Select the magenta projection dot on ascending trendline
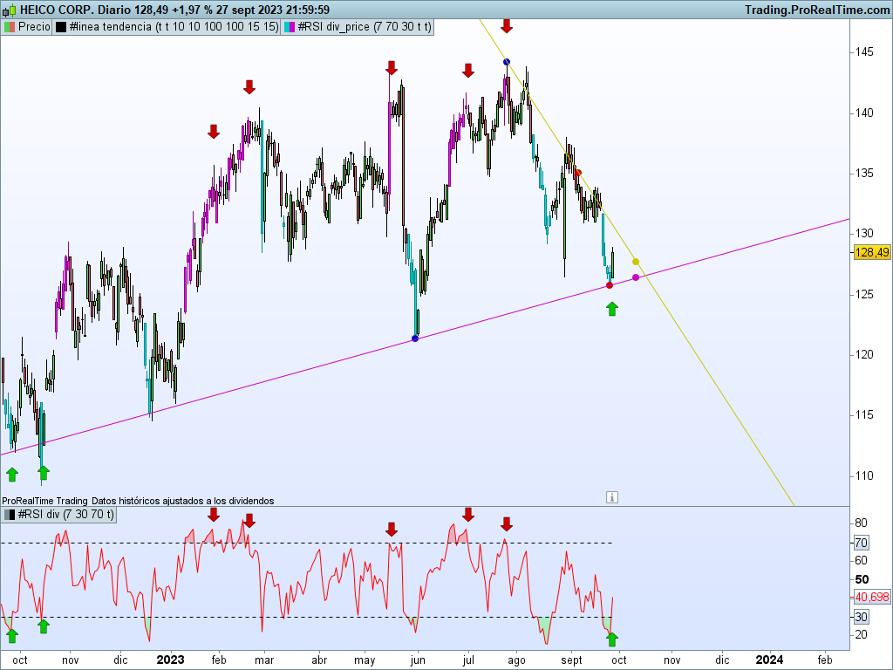This screenshot has width=893, height=670. pos(636,277)
